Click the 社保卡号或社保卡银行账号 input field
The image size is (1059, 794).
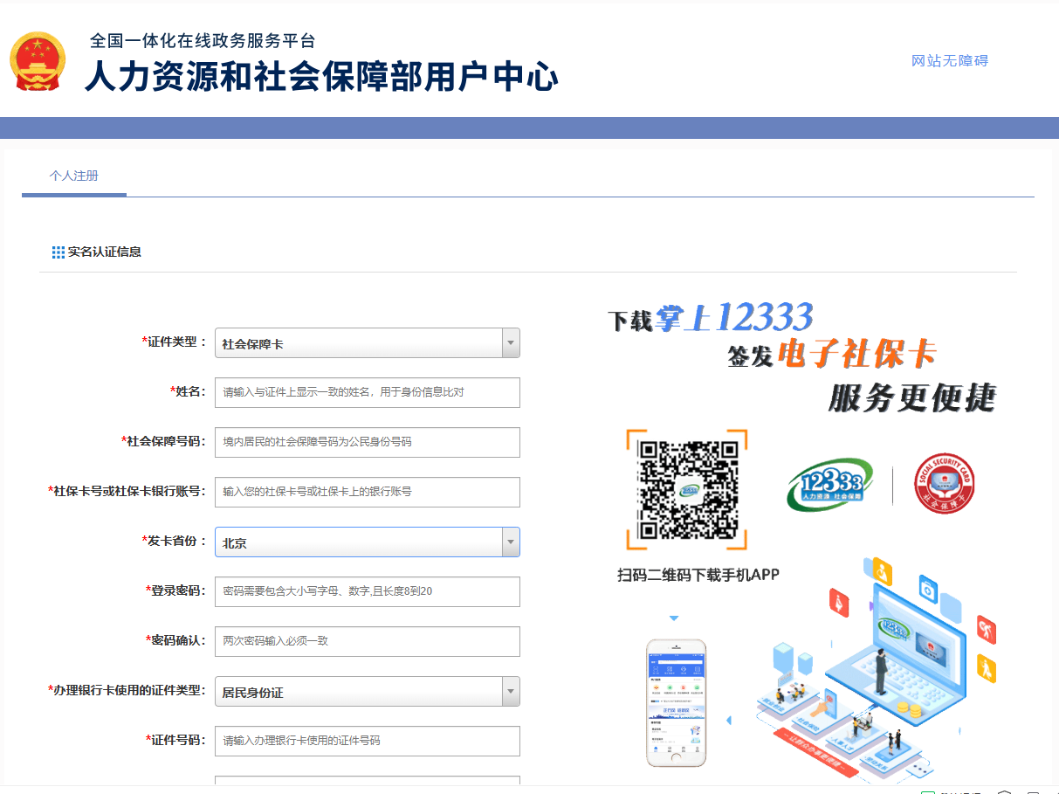(x=367, y=492)
